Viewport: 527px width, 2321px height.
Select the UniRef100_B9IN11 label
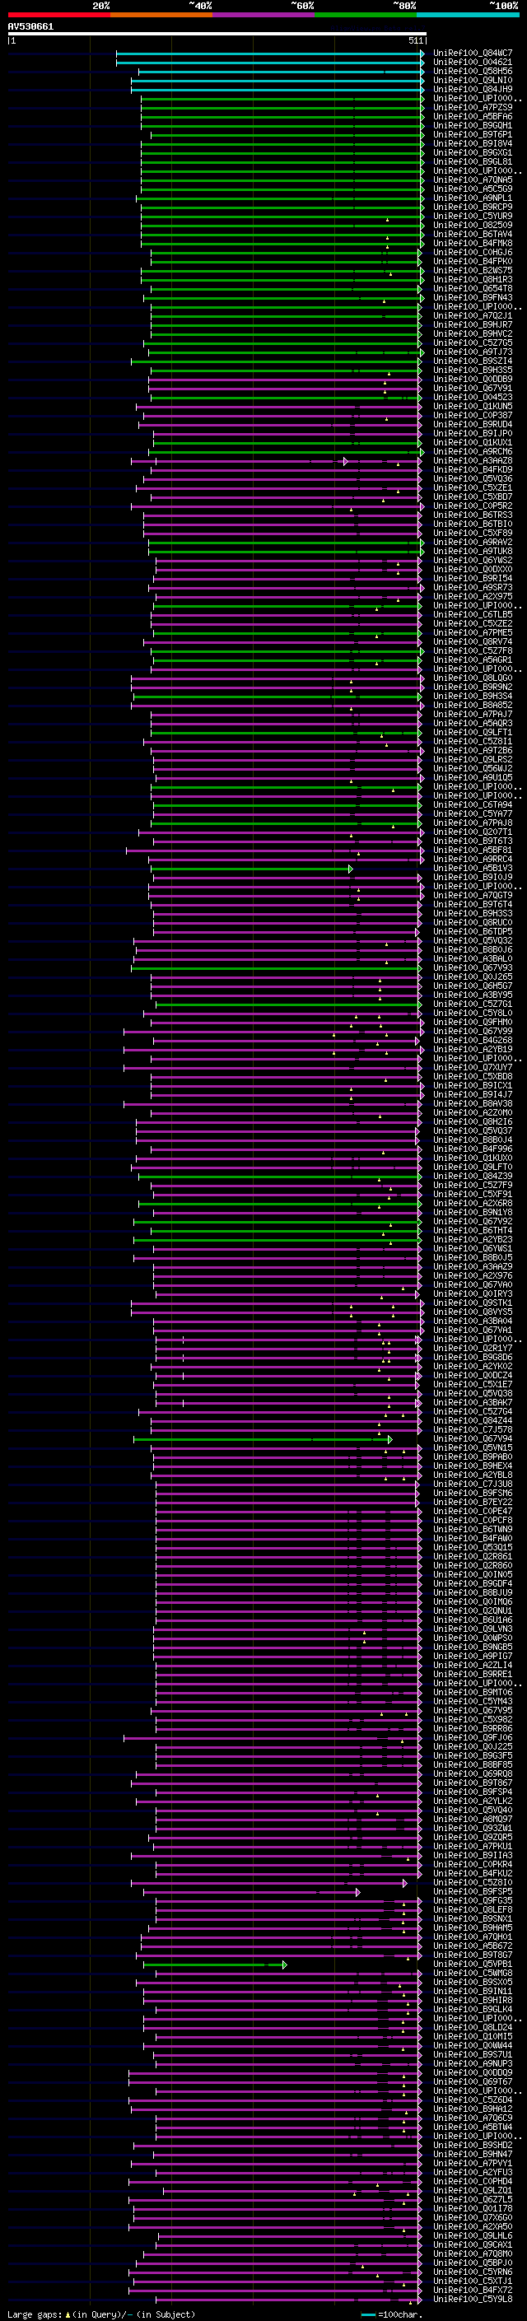pos(473,1991)
